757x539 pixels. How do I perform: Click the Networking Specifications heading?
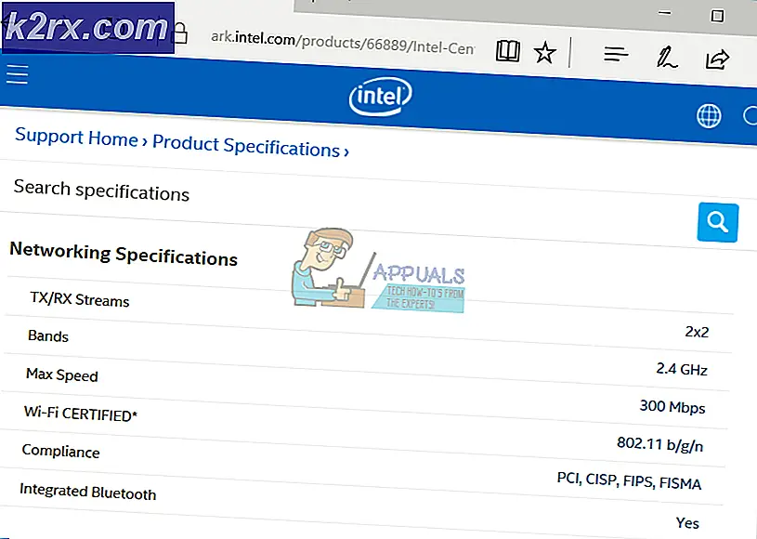[x=124, y=254]
